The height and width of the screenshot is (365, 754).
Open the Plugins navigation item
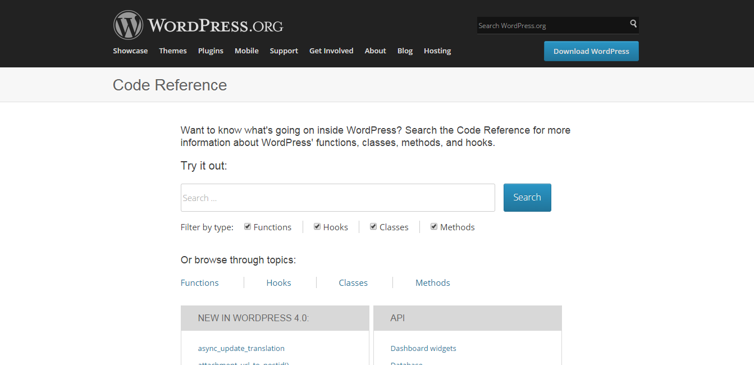211,51
